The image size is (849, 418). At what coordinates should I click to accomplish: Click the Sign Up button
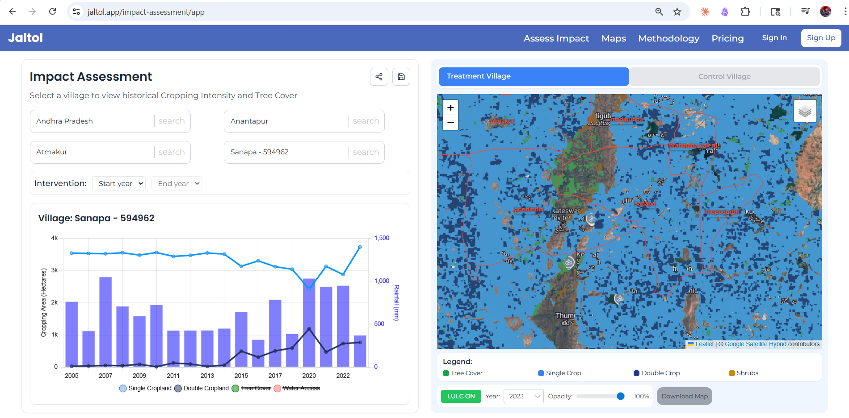[x=821, y=38]
